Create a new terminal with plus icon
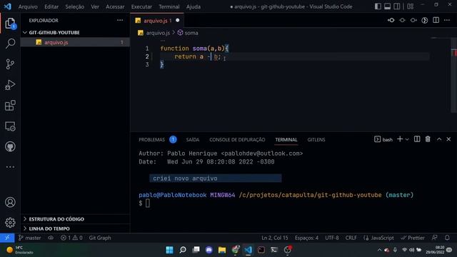This screenshot has height=257, width=457. (400, 139)
